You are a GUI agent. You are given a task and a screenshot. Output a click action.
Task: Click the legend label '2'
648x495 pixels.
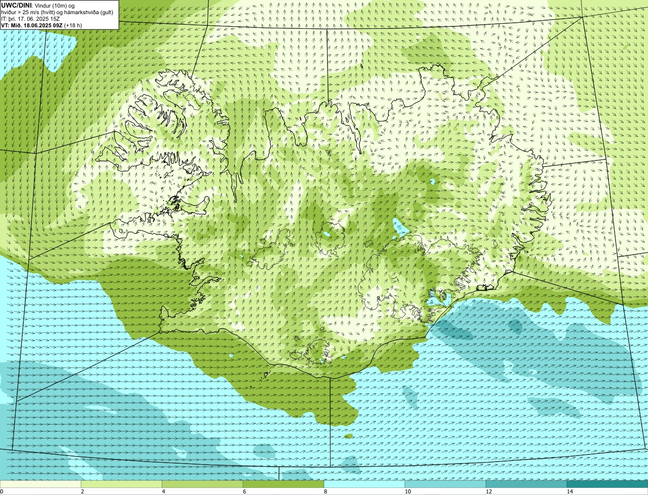click(x=82, y=491)
